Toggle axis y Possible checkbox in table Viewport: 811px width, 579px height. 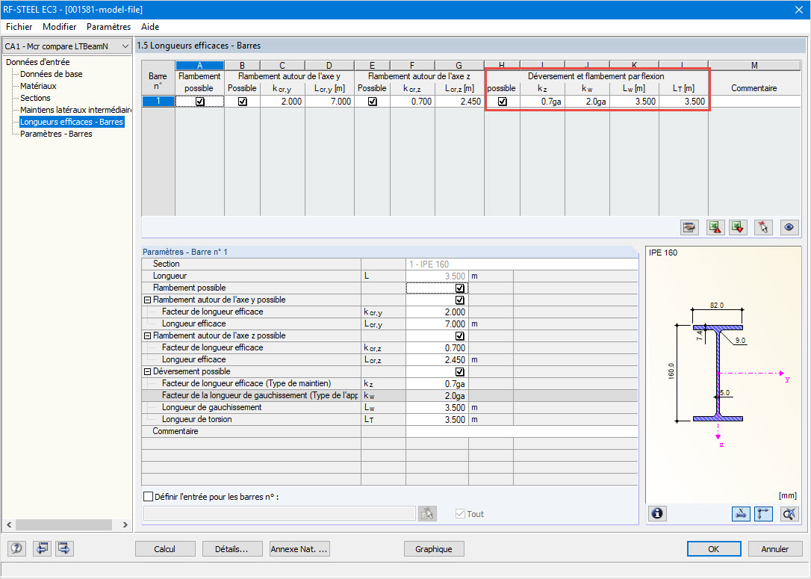pyautogui.click(x=242, y=102)
